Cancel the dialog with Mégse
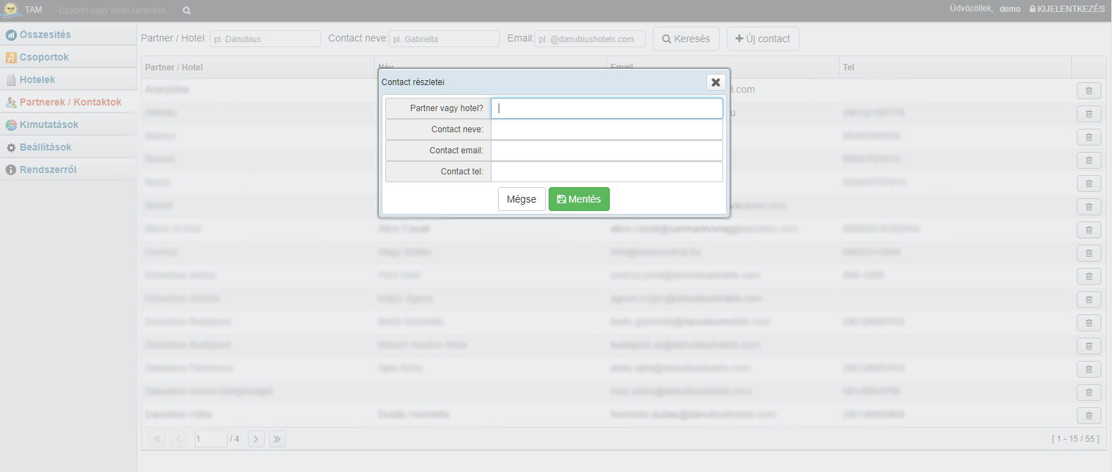This screenshot has width=1112, height=472. 521,199
